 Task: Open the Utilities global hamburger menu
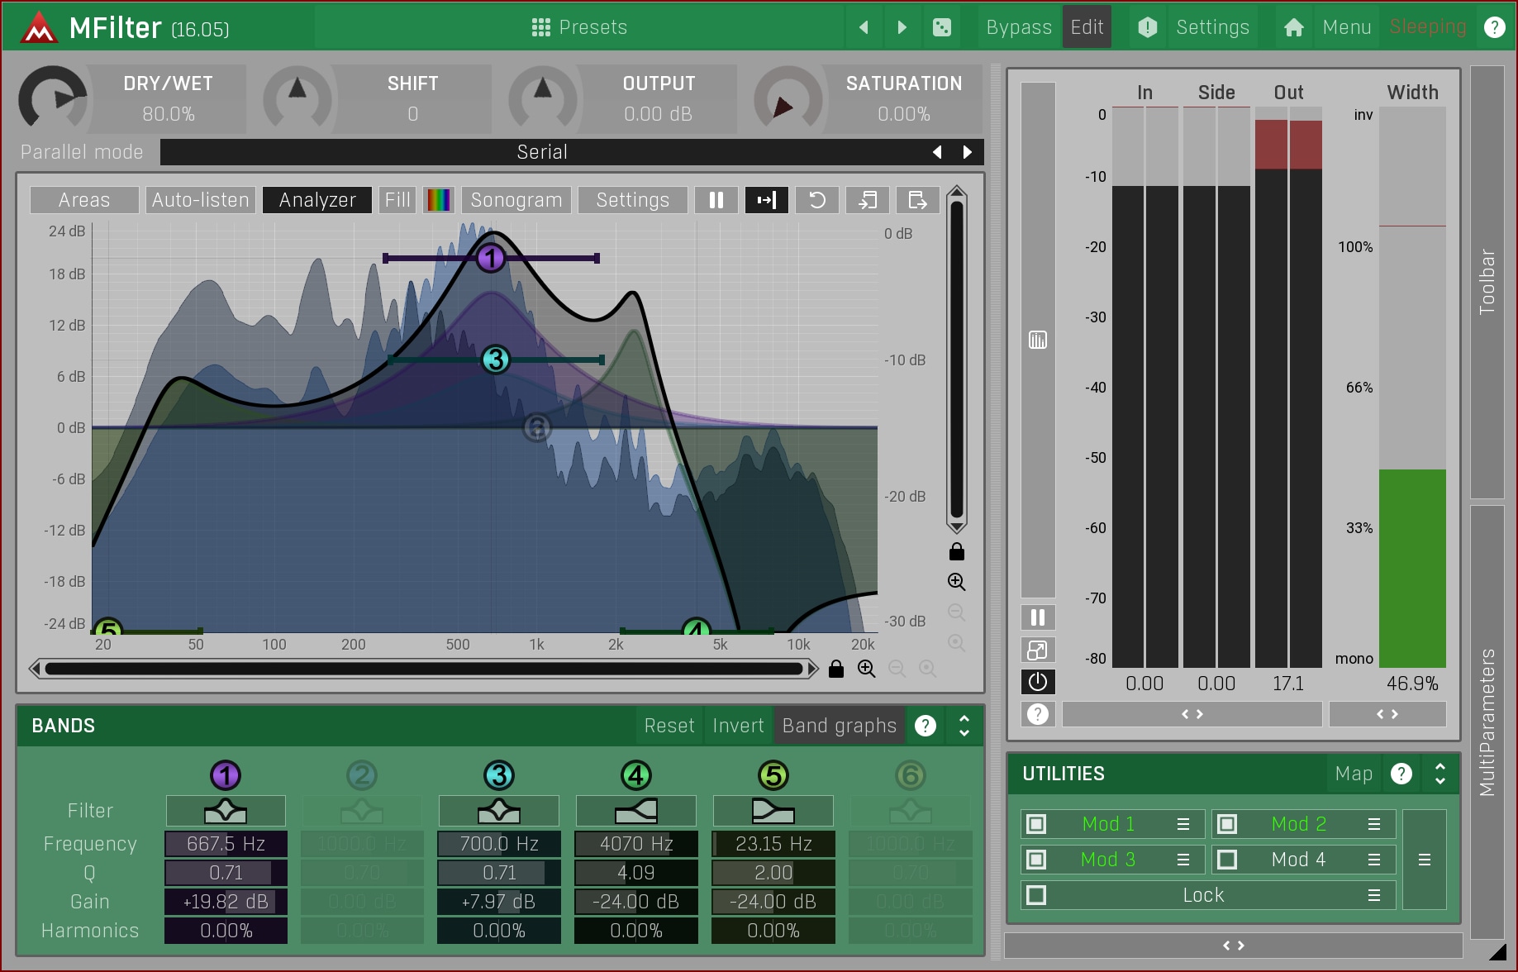point(1425,860)
